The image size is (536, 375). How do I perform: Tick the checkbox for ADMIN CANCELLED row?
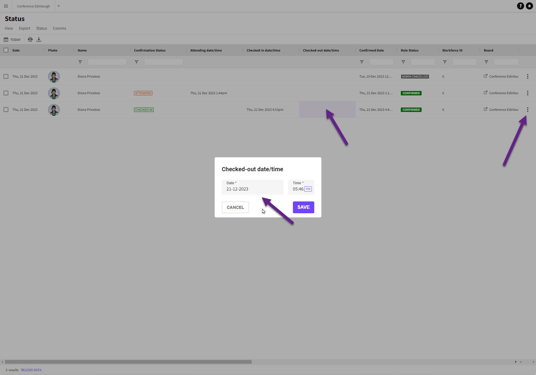pos(6,76)
